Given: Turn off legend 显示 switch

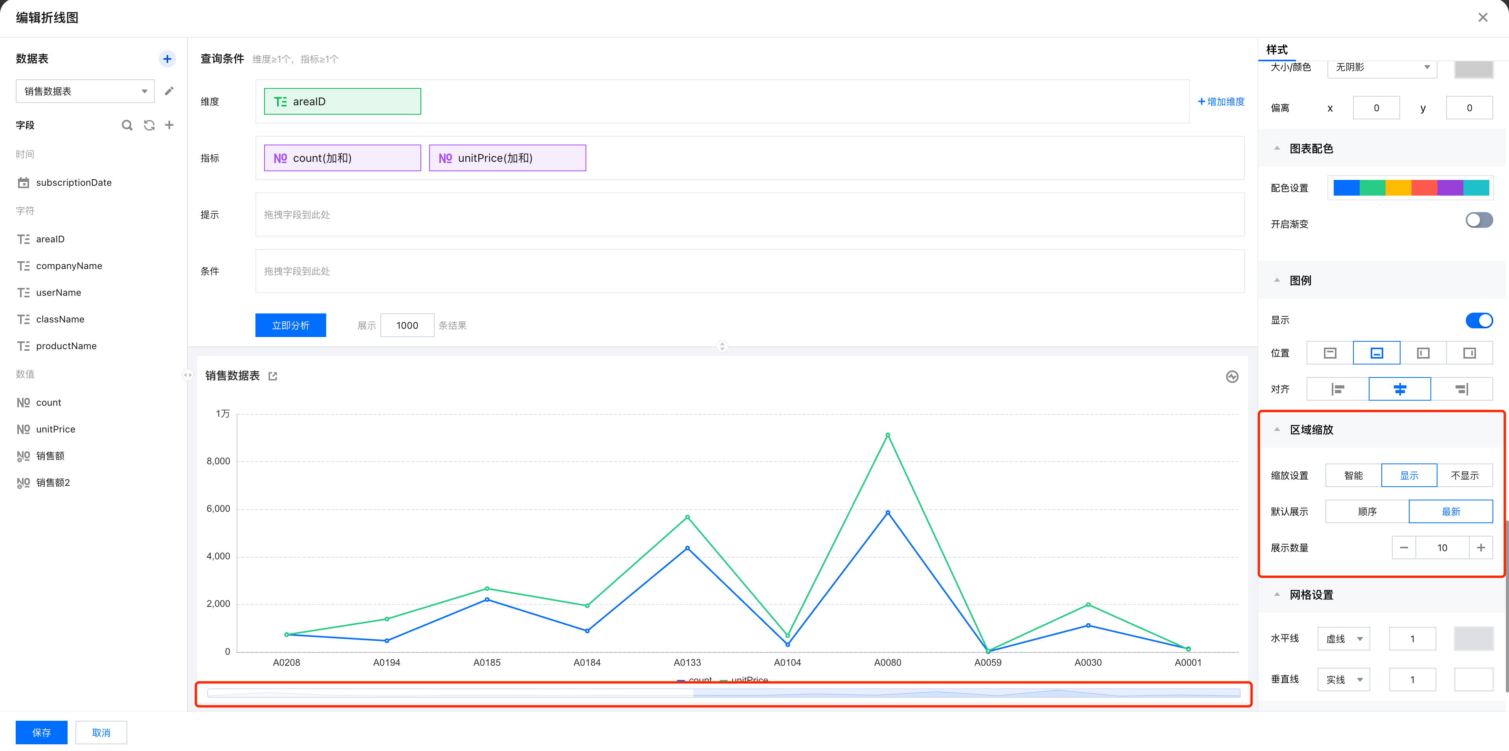Looking at the screenshot, I should [x=1478, y=320].
